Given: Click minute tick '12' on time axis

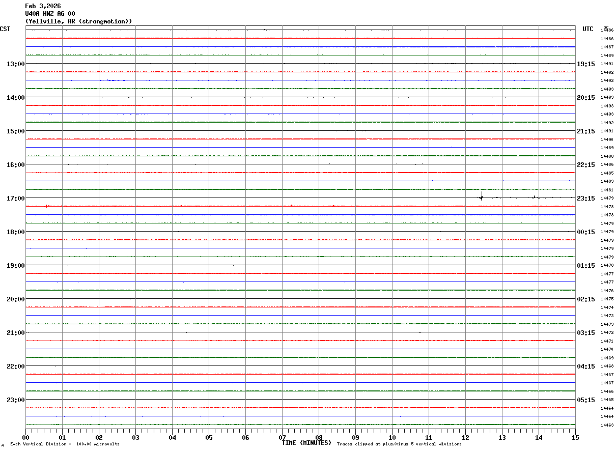Looking at the screenshot, I should click(465, 437).
